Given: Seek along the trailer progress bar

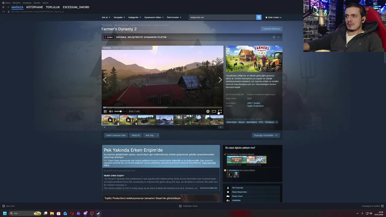Looking at the screenshot, I should (163, 107).
